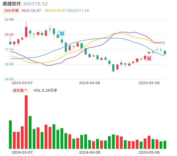Click the first green volume bar on the left
Screen dimensions: 177x156
(x=10, y=134)
